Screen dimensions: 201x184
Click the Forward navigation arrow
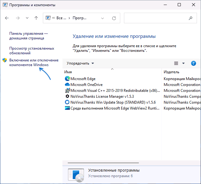coord(18,18)
